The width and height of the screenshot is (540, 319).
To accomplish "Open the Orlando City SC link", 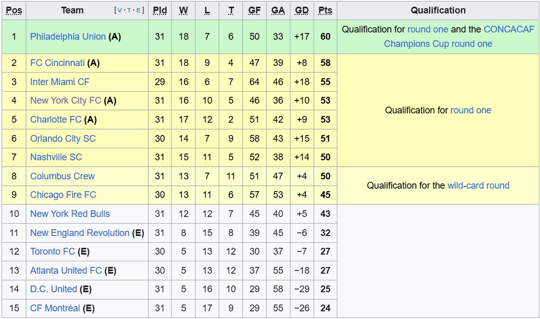I will [x=63, y=138].
